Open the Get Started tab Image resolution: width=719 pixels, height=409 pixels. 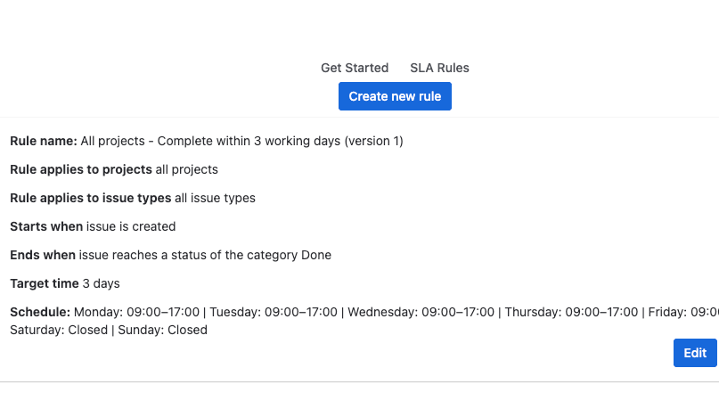coord(355,68)
